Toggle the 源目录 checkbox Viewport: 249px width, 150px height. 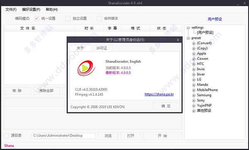pyautogui.click(x=6, y=136)
